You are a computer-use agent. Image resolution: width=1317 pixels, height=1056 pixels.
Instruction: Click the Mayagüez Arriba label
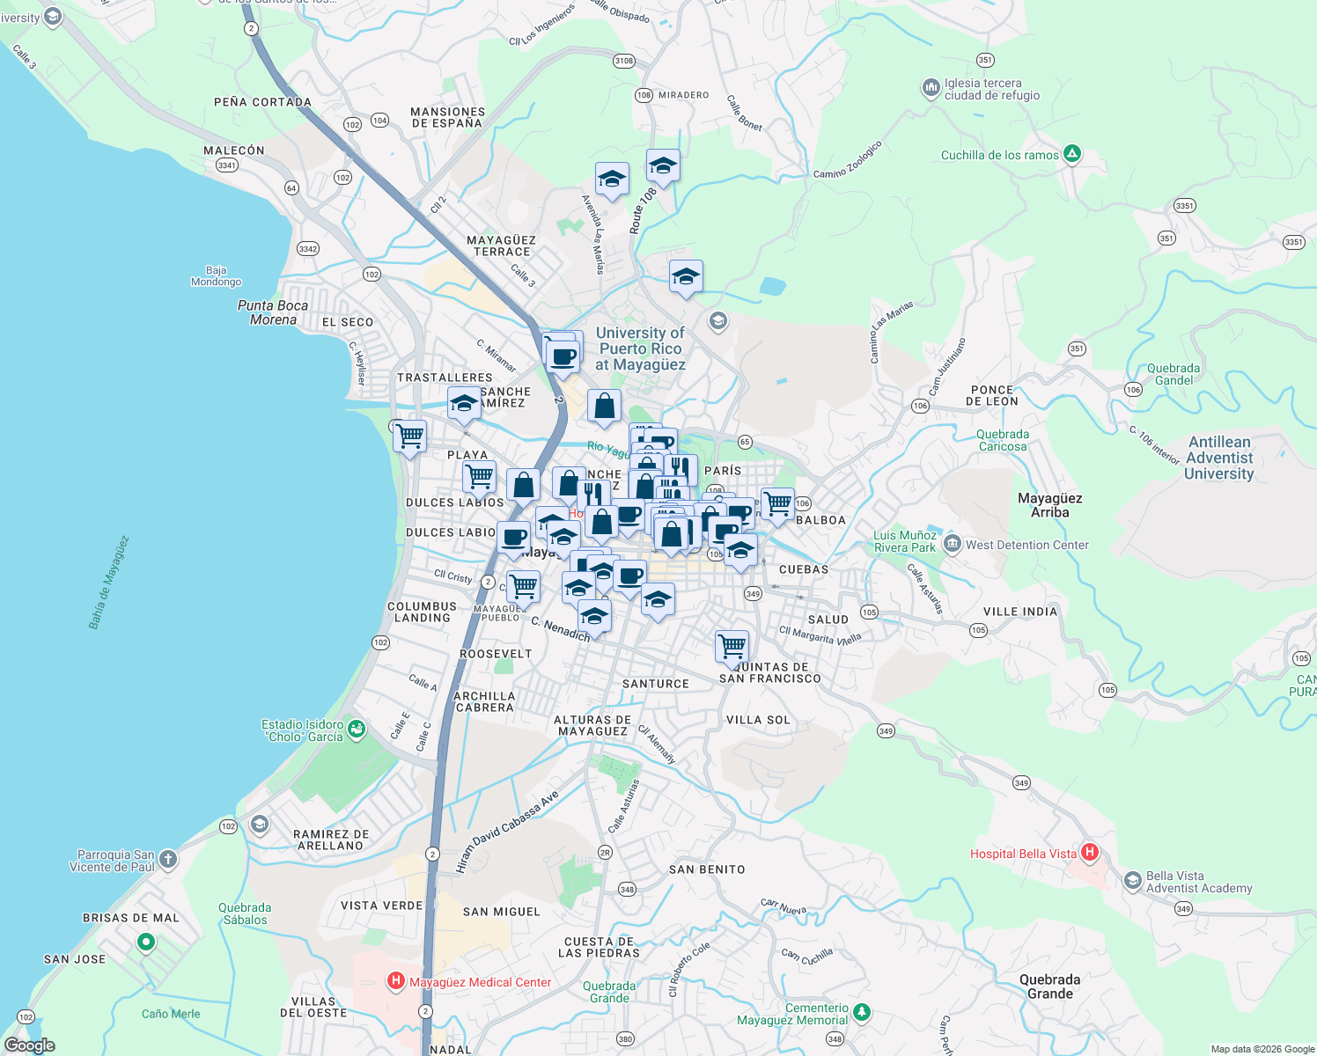click(1050, 505)
